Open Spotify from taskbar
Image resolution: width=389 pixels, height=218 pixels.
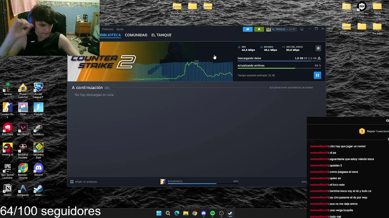click(212, 213)
